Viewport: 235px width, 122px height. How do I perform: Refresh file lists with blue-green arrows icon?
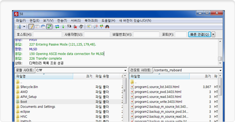point(57,27)
